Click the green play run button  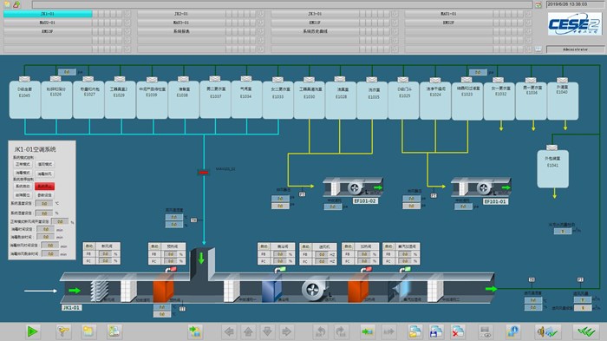point(33,331)
